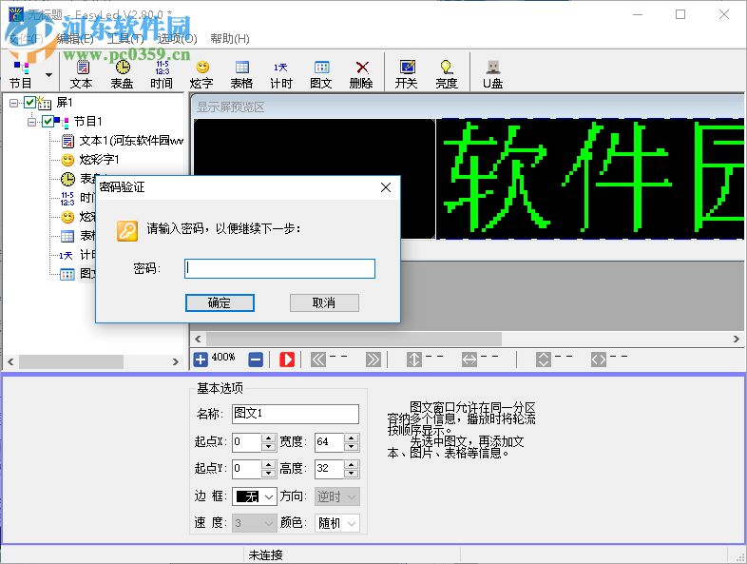747x564 pixels.
Task: Open the 颜色 color dropdown showing 随机
Action: (337, 523)
